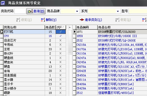Select product code C4218A
Screen dimensions: 147x96
(87, 45)
